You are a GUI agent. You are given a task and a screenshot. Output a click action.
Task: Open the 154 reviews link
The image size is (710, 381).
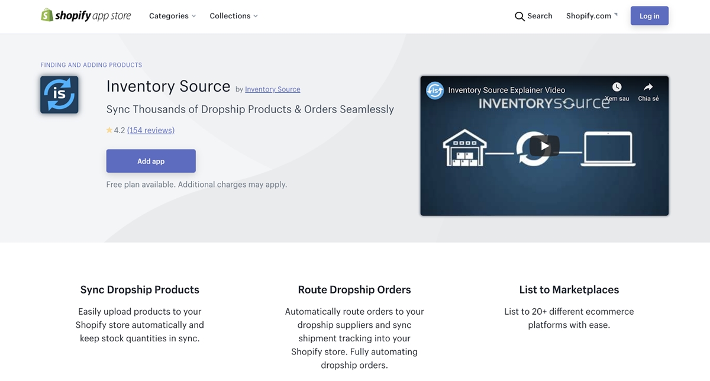(151, 130)
